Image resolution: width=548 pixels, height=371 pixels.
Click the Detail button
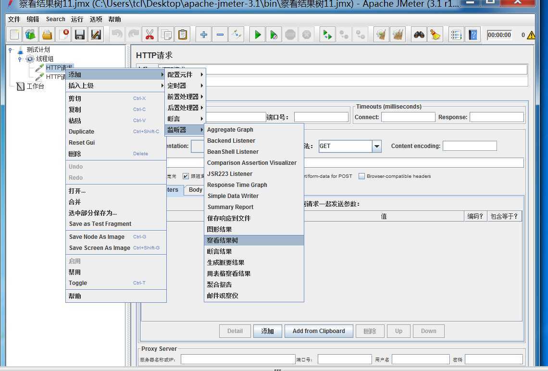point(235,331)
